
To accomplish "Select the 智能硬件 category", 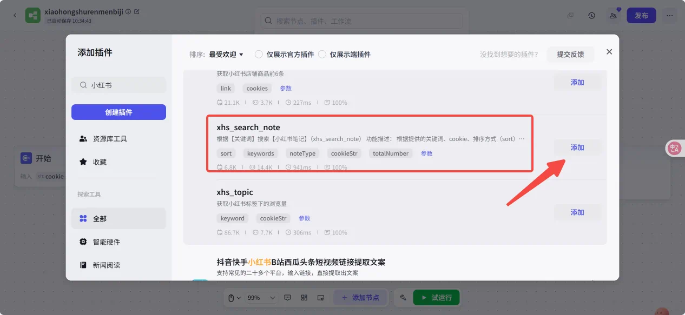I will pyautogui.click(x=118, y=242).
